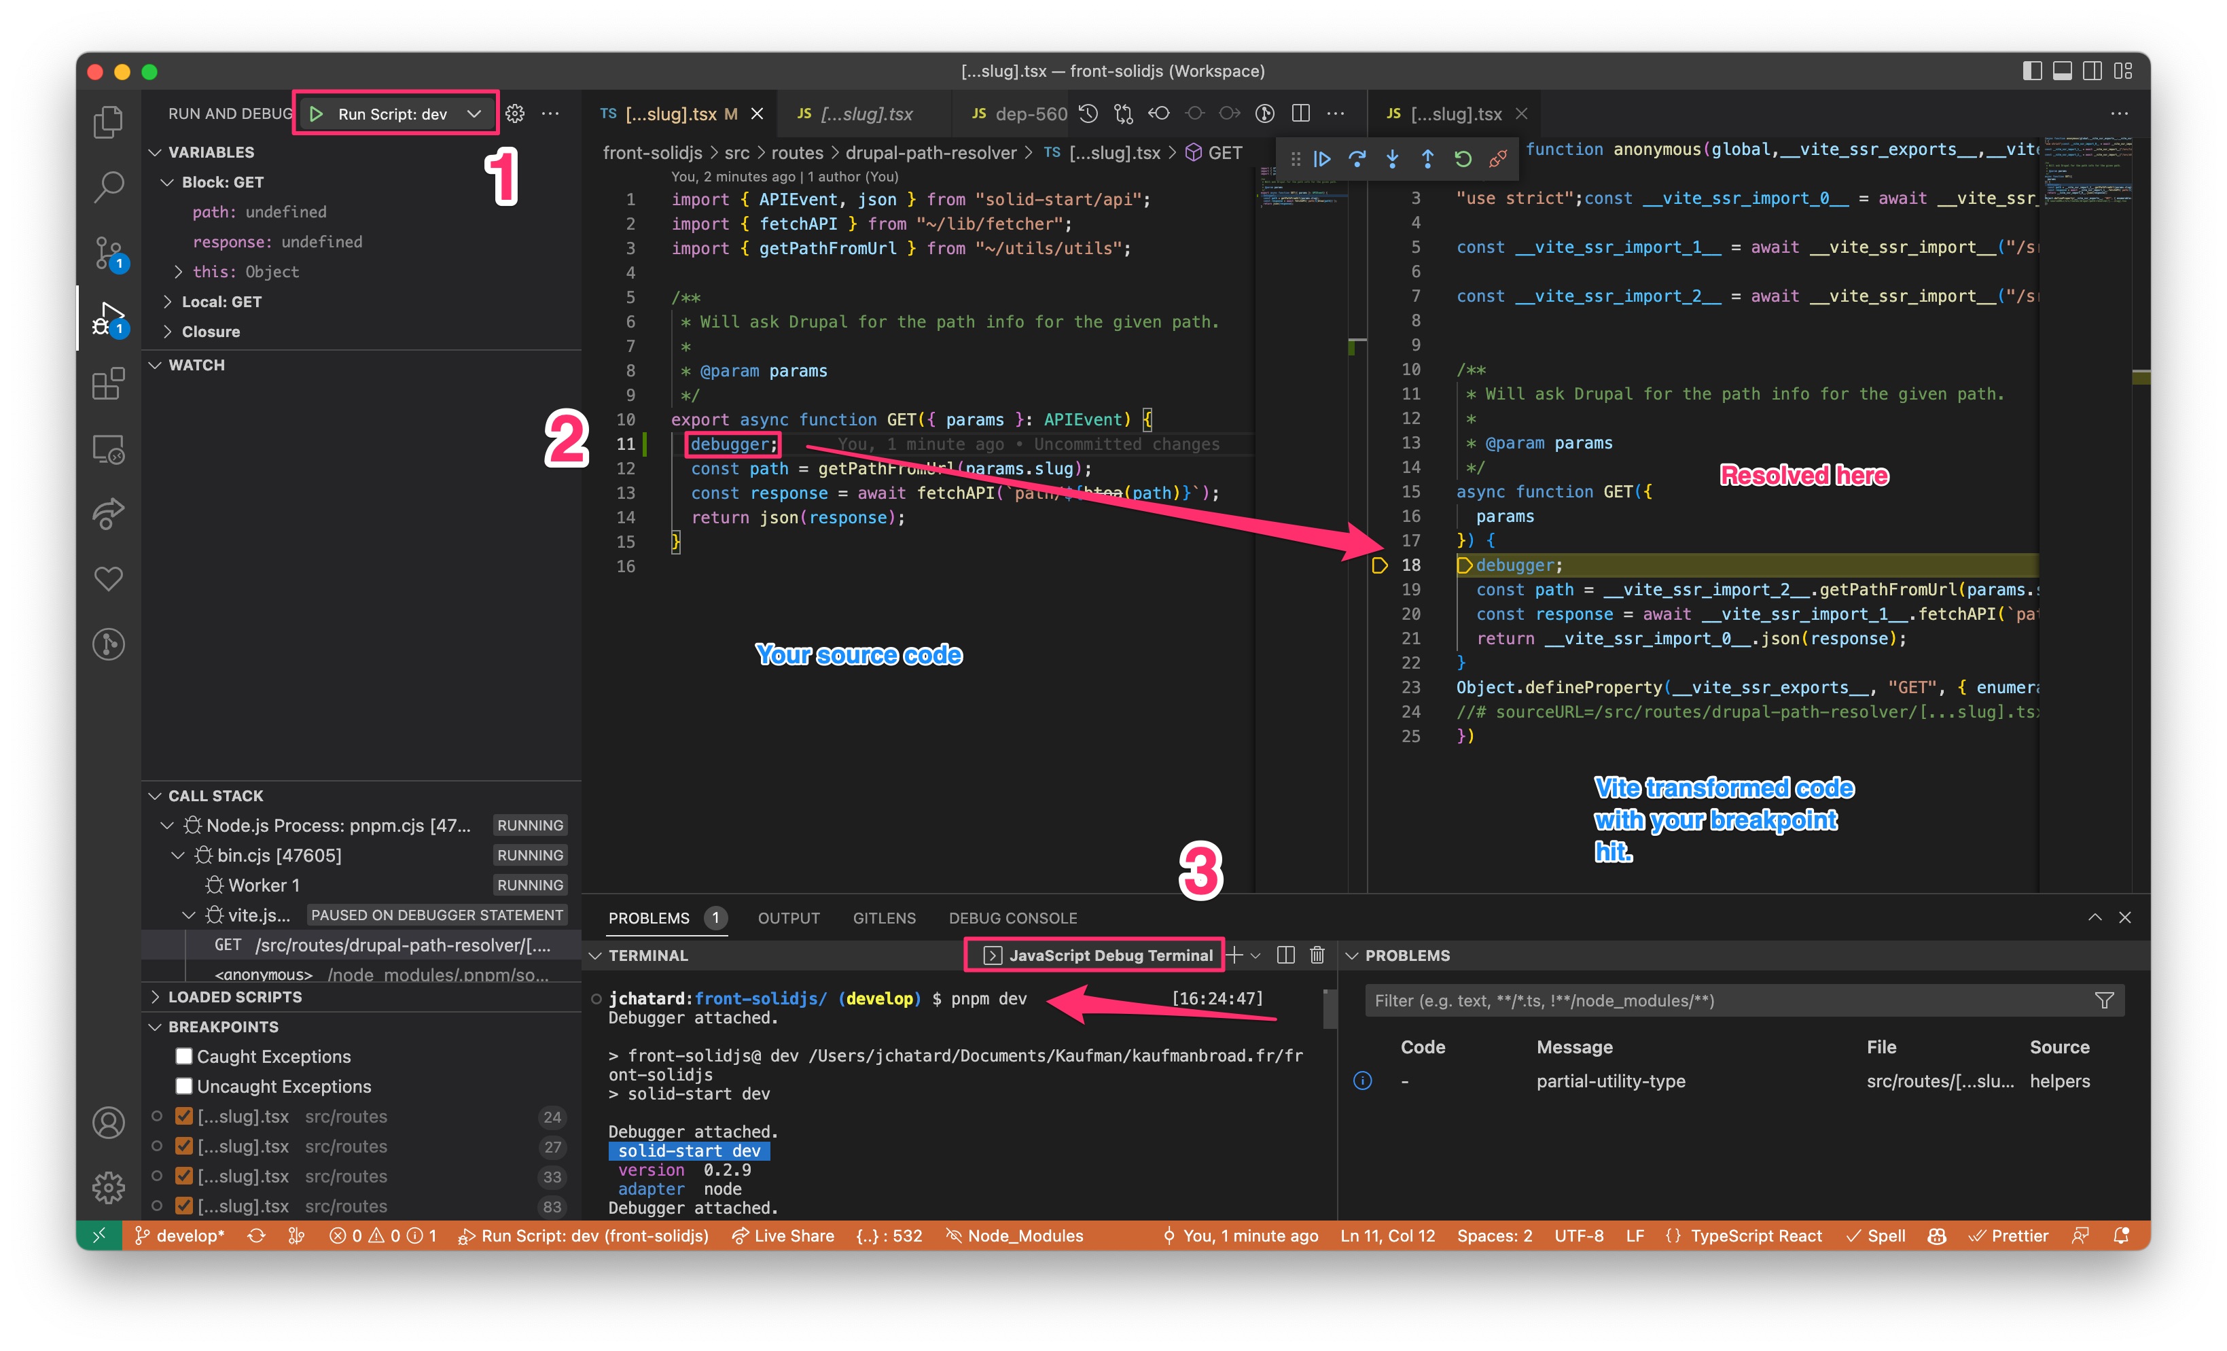Enable the Uncaught Exceptions checkbox
The height and width of the screenshot is (1351, 2227).
pyautogui.click(x=183, y=1085)
